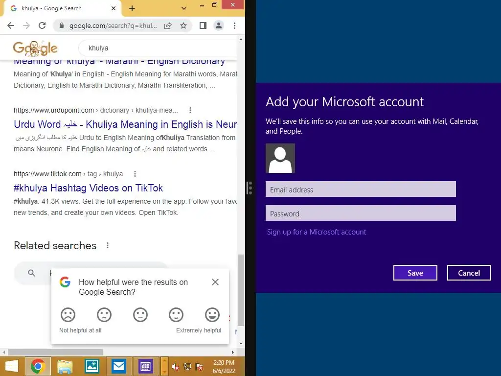Click the Cancel button
The width and height of the screenshot is (501, 376).
469,273
